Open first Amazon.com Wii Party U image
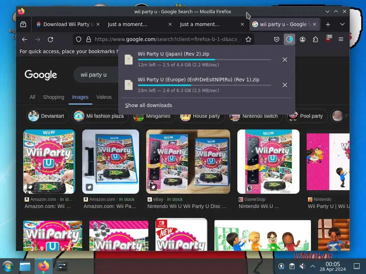This screenshot has width=366, height=274. (49, 162)
